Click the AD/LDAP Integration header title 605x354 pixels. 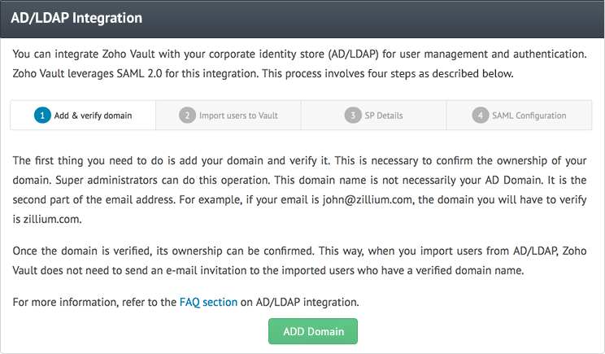[x=76, y=17]
